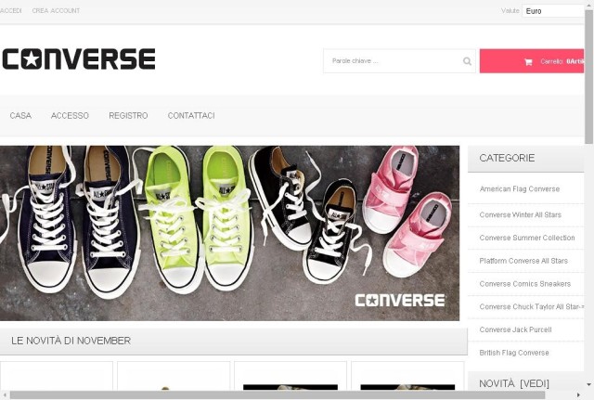
Task: Click the CATEGORIE heading
Action: (507, 158)
